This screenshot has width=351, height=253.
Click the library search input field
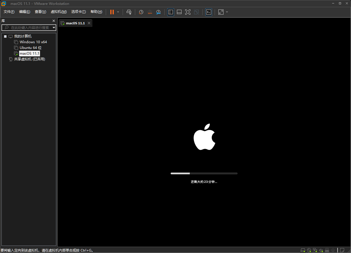(x=29, y=27)
